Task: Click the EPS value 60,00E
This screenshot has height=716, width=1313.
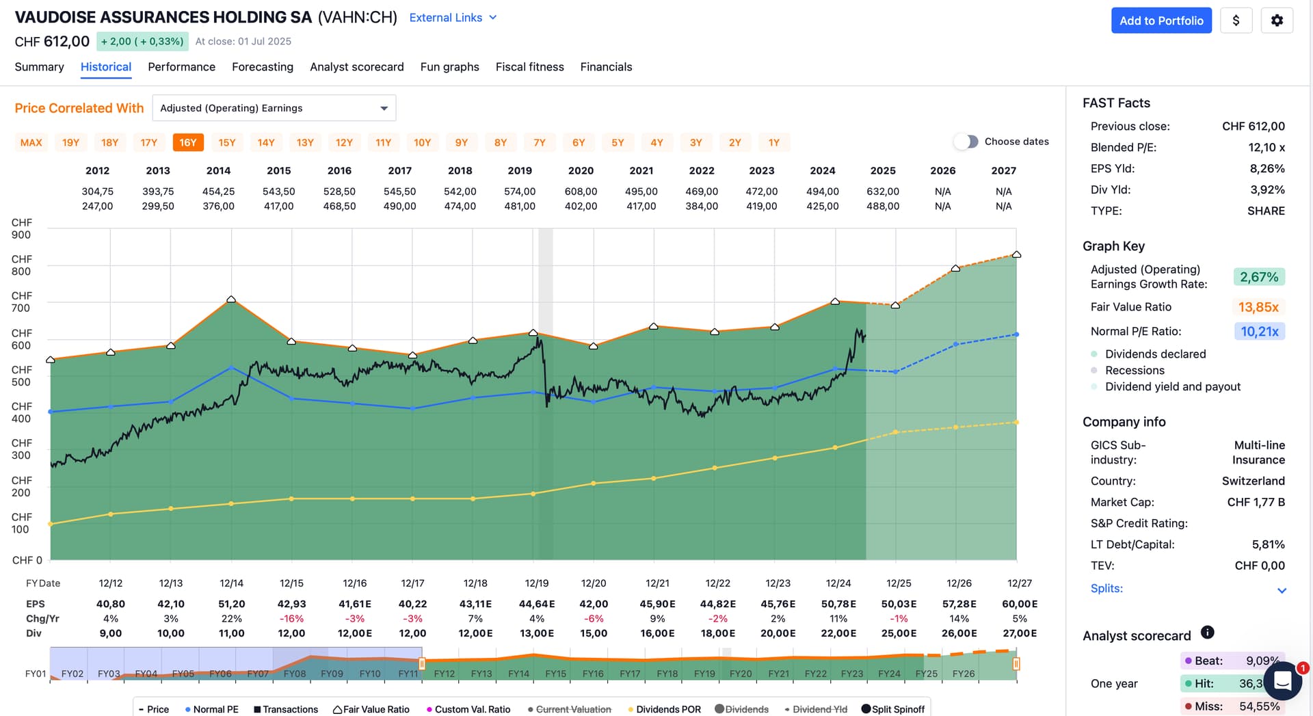Action: pos(1020,604)
